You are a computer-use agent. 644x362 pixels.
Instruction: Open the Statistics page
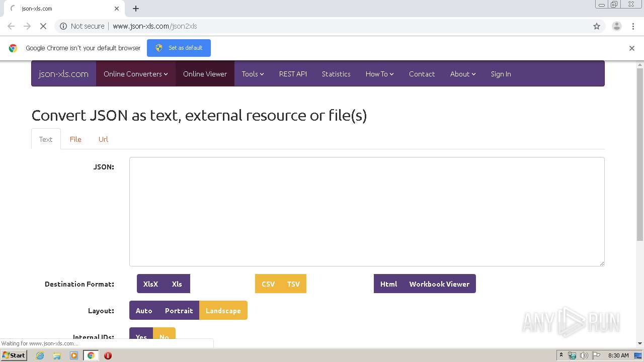point(336,74)
